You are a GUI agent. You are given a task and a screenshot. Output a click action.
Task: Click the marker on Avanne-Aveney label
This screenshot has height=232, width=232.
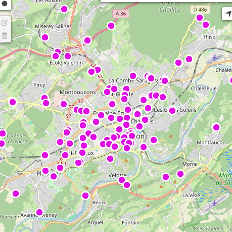[x=39, y=212]
